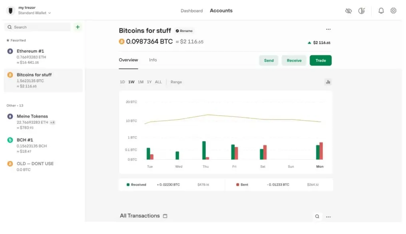
Task: Click the add account plus icon
Action: 78,27
